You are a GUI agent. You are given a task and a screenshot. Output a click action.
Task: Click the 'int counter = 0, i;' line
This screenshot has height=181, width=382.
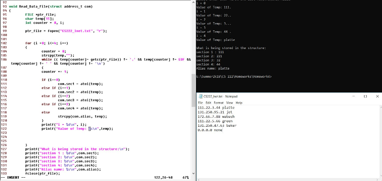[45, 23]
